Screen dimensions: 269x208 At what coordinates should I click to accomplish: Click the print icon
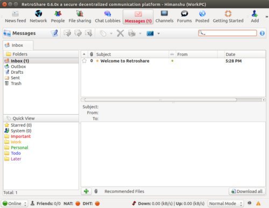point(132,33)
